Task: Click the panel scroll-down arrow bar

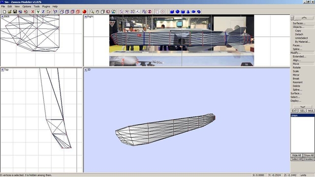Action: [x=303, y=107]
